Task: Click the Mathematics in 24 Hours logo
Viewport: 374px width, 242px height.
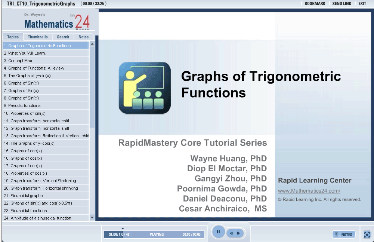Action: [57, 21]
